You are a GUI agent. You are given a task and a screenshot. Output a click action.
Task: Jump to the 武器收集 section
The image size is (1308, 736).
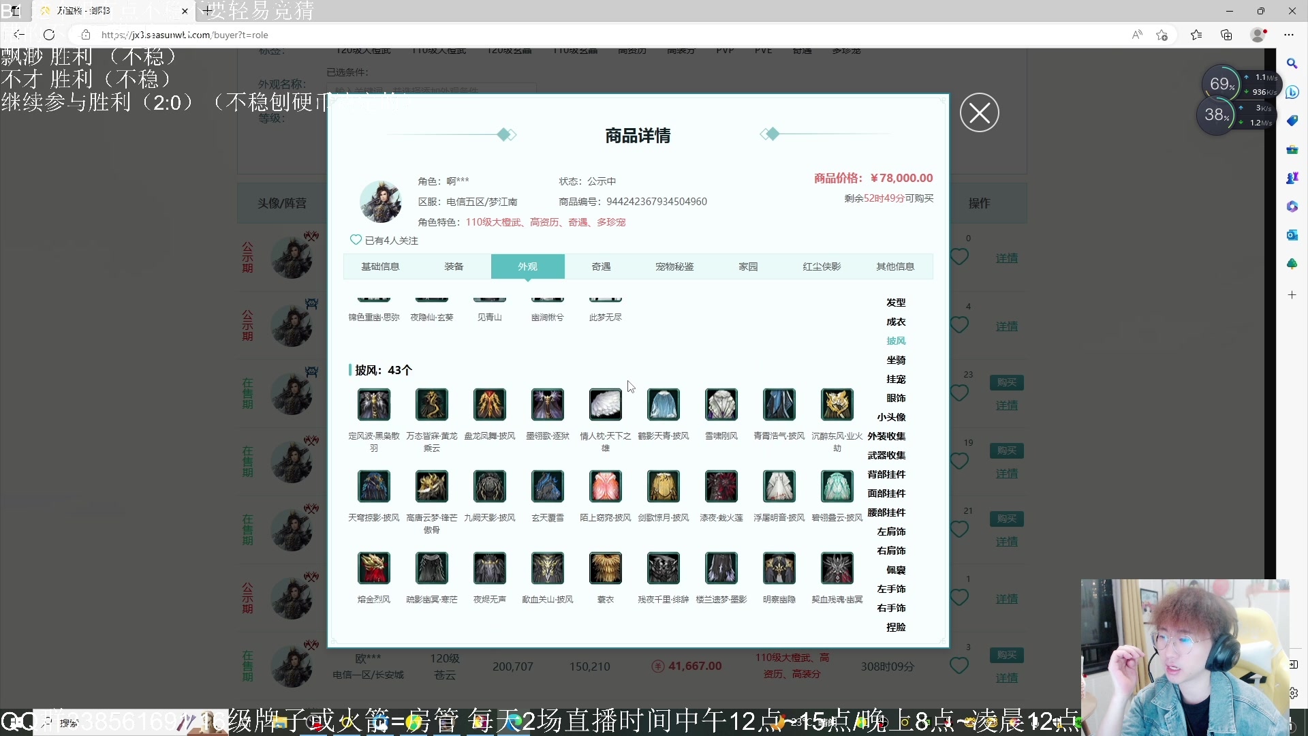pyautogui.click(x=886, y=455)
